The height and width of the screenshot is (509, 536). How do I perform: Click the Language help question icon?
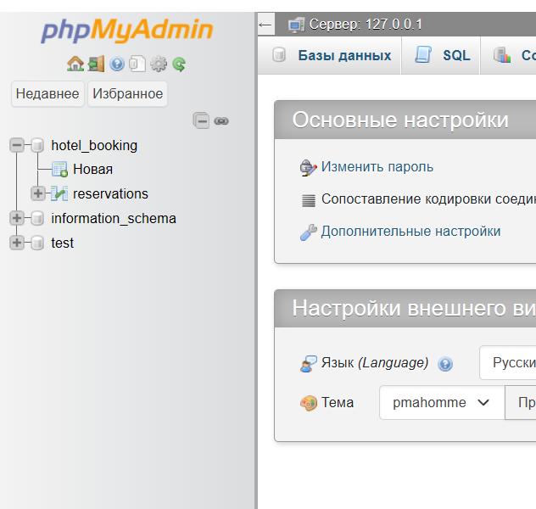point(445,364)
